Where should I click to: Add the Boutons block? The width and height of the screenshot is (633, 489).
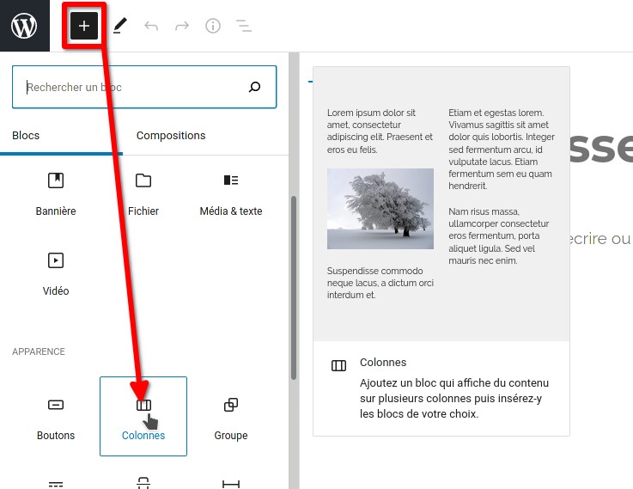click(56, 417)
